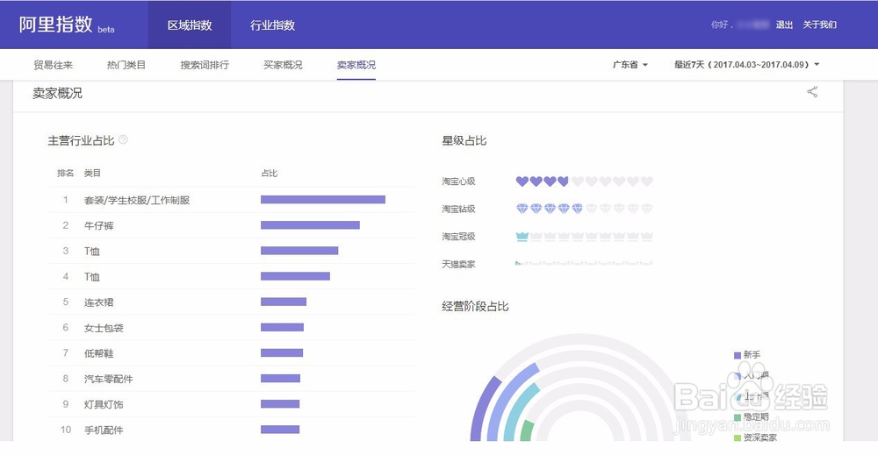Click the 连衣裙 percentage bar
Screen dimensions: 878x455
tap(284, 302)
